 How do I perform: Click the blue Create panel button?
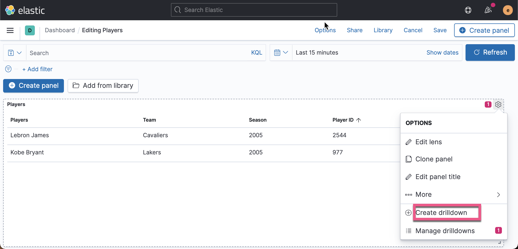[34, 86]
